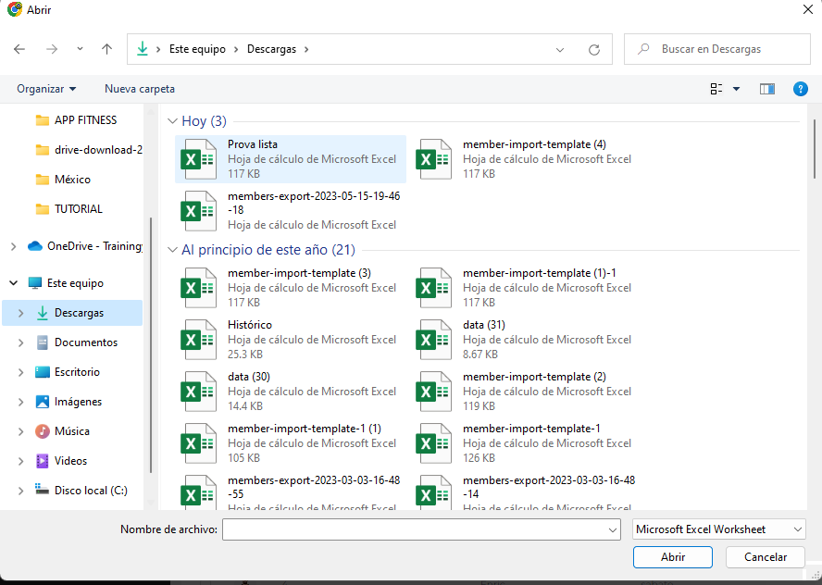Open filename suggestions dropdown arrow
This screenshot has height=585, width=822.
coord(612,530)
